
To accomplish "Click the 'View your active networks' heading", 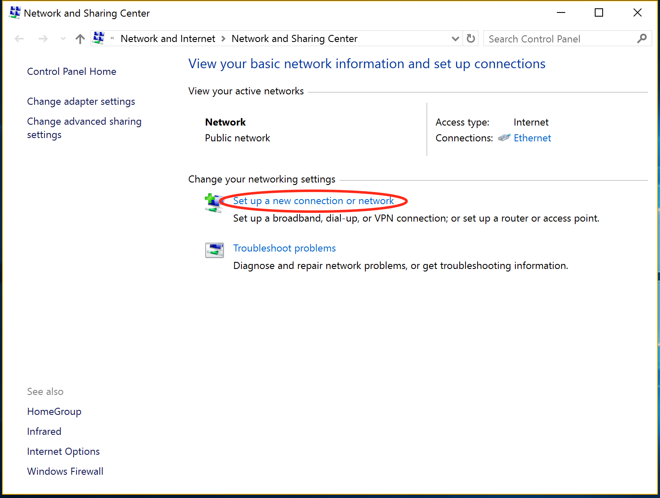I will coord(246,91).
